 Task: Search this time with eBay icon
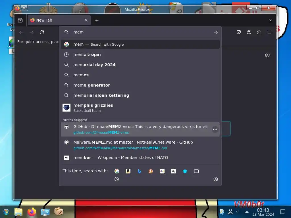(162, 171)
